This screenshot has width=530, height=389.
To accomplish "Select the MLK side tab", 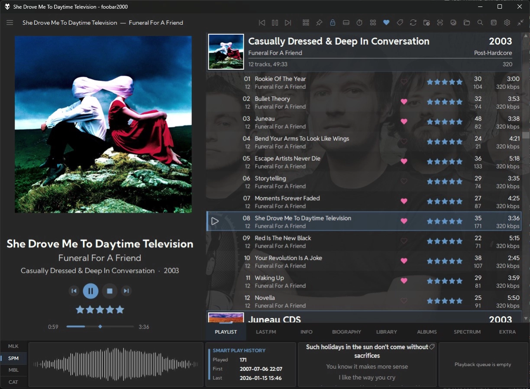I will click(13, 346).
